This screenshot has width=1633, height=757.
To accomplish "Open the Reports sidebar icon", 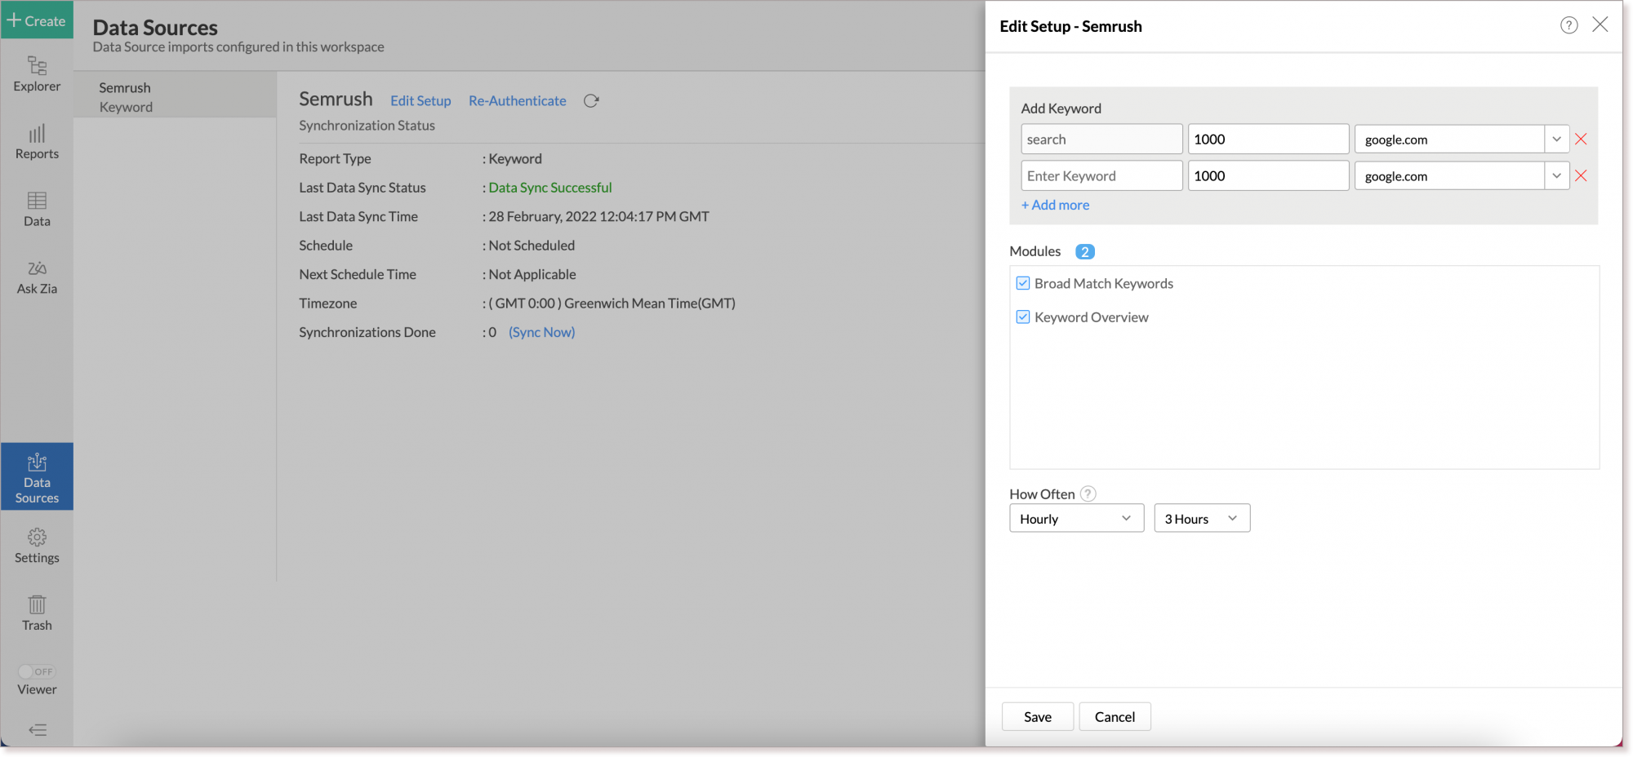I will [x=37, y=142].
